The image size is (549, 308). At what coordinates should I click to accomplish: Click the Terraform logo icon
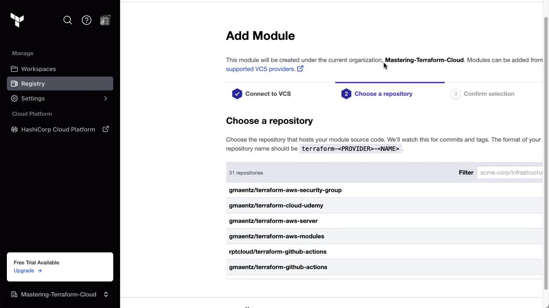click(17, 20)
